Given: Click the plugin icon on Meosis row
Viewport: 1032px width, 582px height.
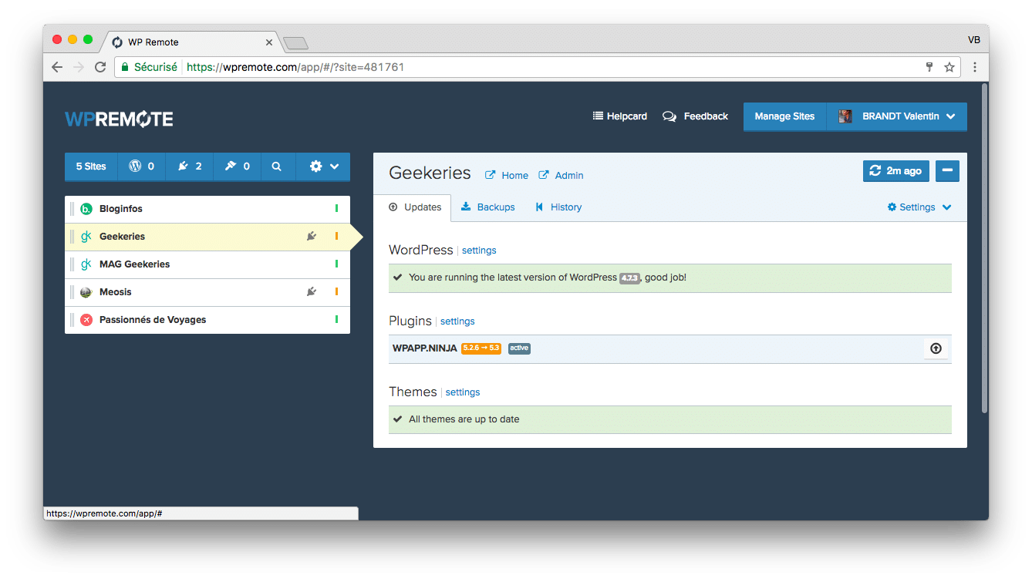Looking at the screenshot, I should pos(312,292).
